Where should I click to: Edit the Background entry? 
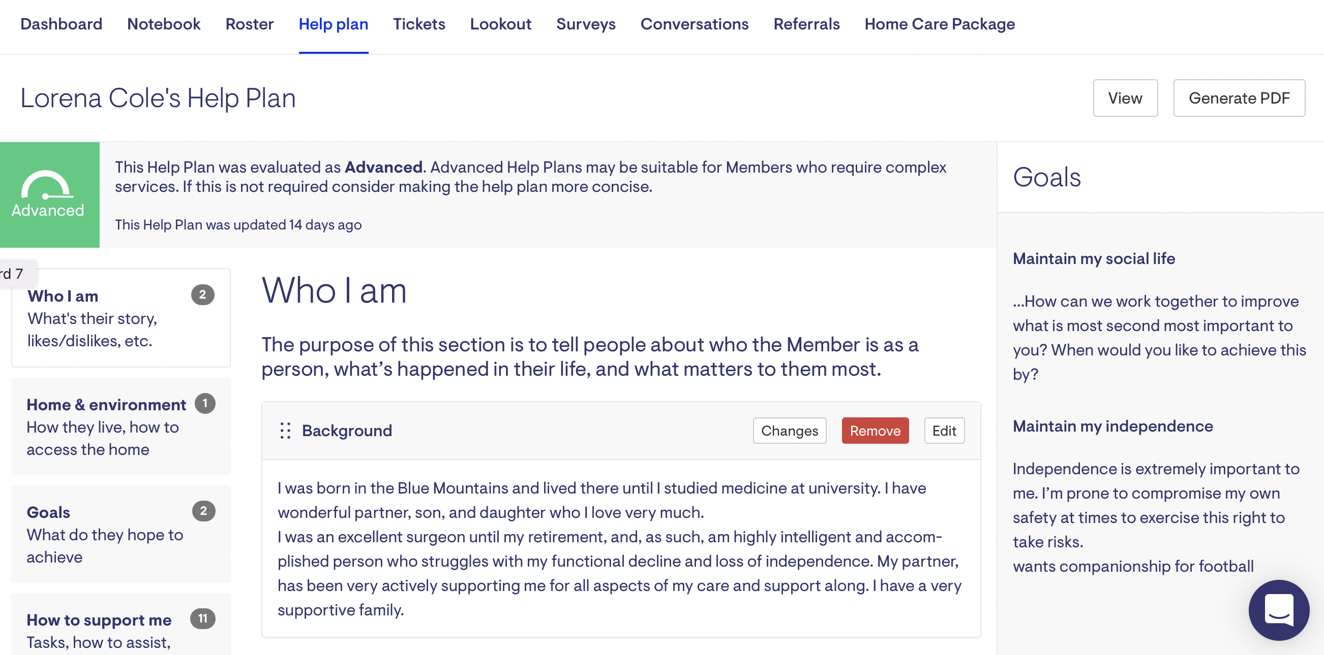(x=944, y=430)
